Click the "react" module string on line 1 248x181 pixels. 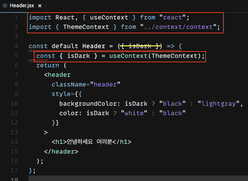pos(172,17)
